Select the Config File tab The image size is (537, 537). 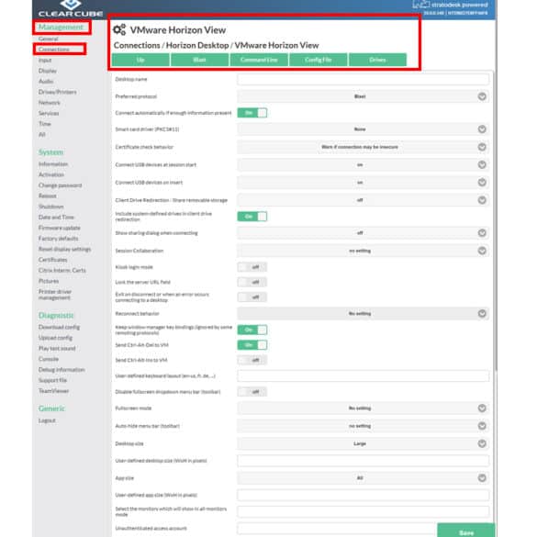[x=319, y=60]
